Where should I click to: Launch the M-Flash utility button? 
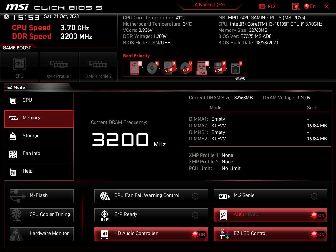42,196
